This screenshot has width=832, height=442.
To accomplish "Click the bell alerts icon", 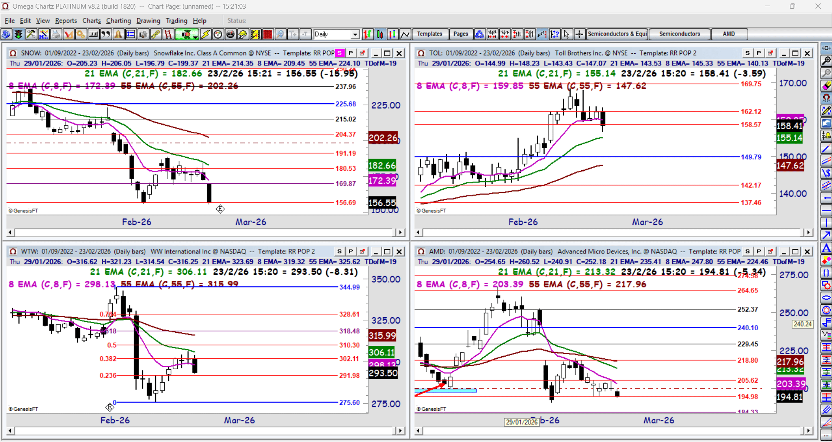I will (118, 34).
